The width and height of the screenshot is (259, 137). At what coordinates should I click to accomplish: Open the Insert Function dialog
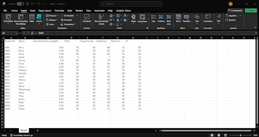32,33
